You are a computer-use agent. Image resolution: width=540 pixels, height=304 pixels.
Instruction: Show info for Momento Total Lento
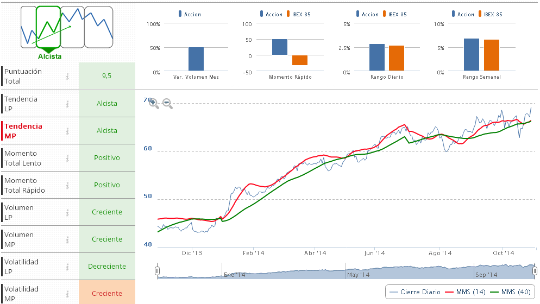click(x=67, y=158)
